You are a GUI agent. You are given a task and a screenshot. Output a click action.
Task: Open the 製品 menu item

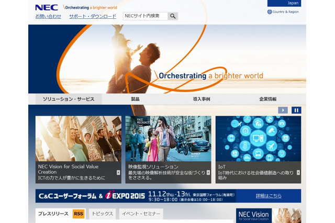tap(135, 99)
